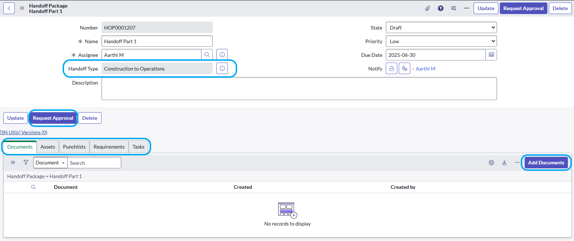Show Handoff Type record info icon
574x241 pixels.
tap(222, 69)
